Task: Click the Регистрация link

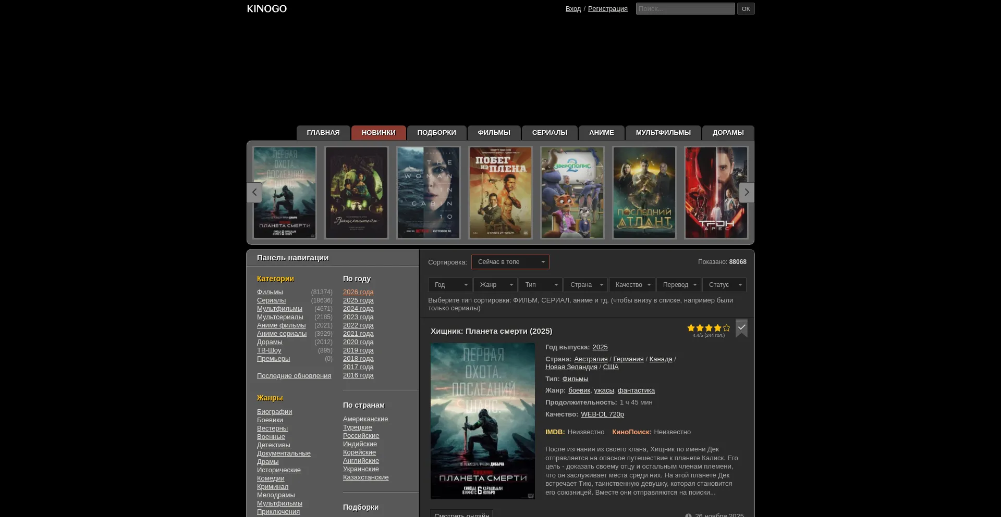Action: (x=607, y=9)
